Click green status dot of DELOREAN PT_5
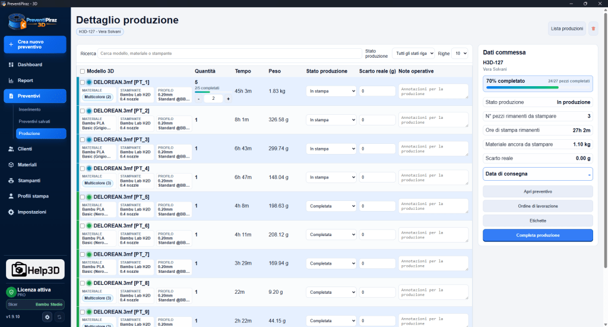Screen dimensions: 608x327 point(89,197)
